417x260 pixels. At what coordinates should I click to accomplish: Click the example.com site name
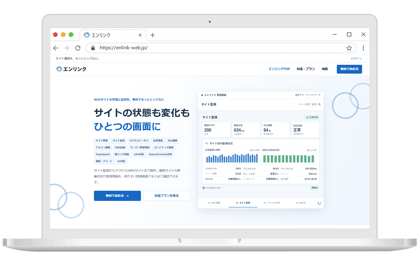click(x=213, y=188)
